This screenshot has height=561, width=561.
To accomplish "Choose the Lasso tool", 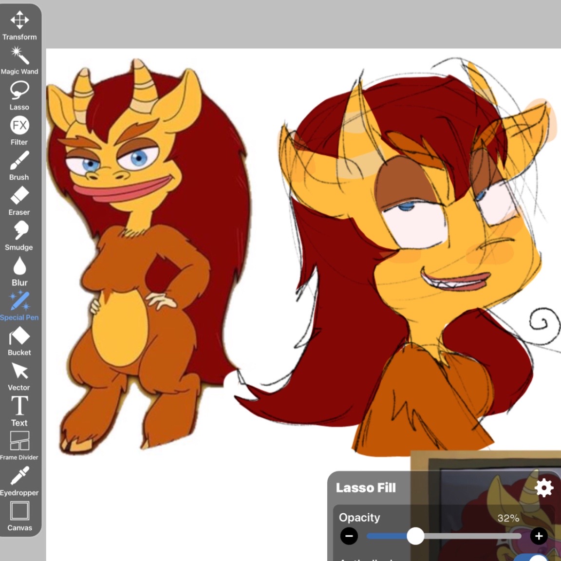I will pos(19,95).
